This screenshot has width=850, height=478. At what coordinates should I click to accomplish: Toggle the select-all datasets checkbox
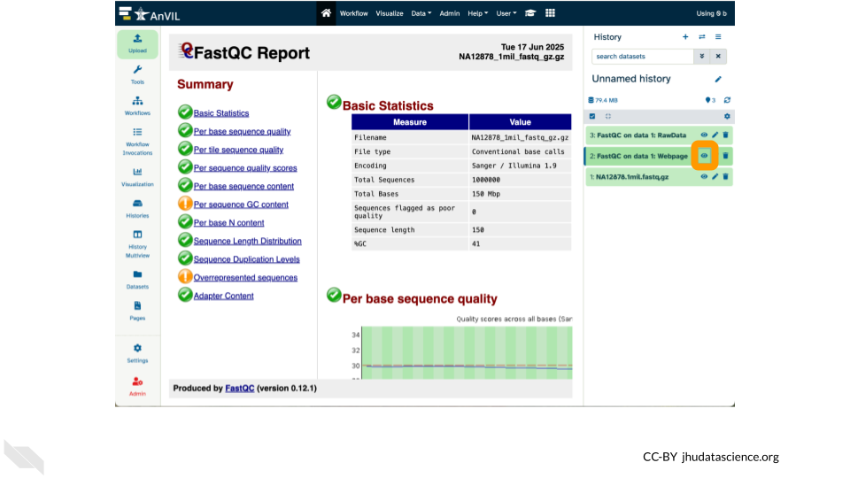(x=592, y=116)
